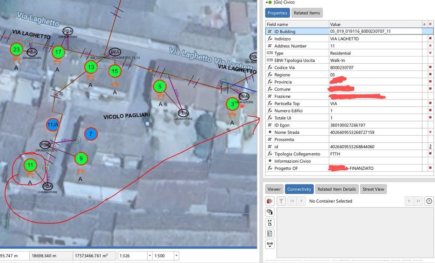The width and height of the screenshot is (435, 263).
Task: Click the checklist report icon in side toolbar
Action: [x=269, y=233]
